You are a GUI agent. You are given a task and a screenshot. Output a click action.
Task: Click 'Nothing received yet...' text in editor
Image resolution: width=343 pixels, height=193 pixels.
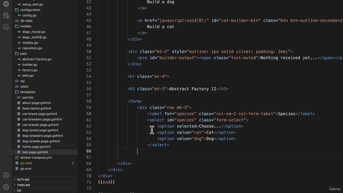(289, 58)
